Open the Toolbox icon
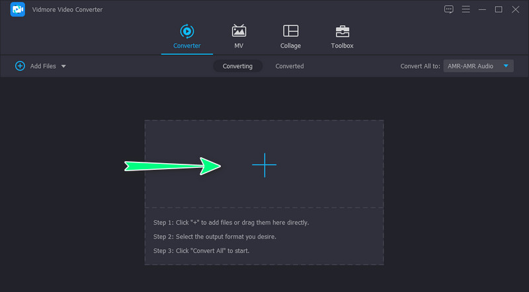The image size is (529, 292). pyautogui.click(x=342, y=31)
